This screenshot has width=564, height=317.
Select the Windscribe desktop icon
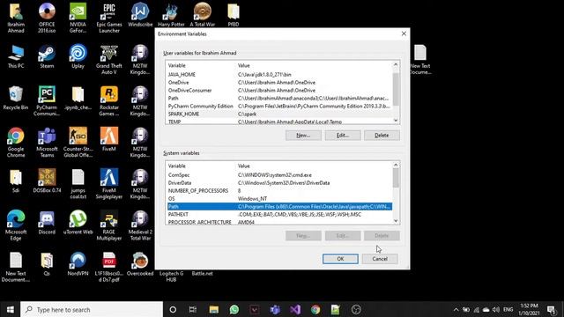pyautogui.click(x=140, y=15)
